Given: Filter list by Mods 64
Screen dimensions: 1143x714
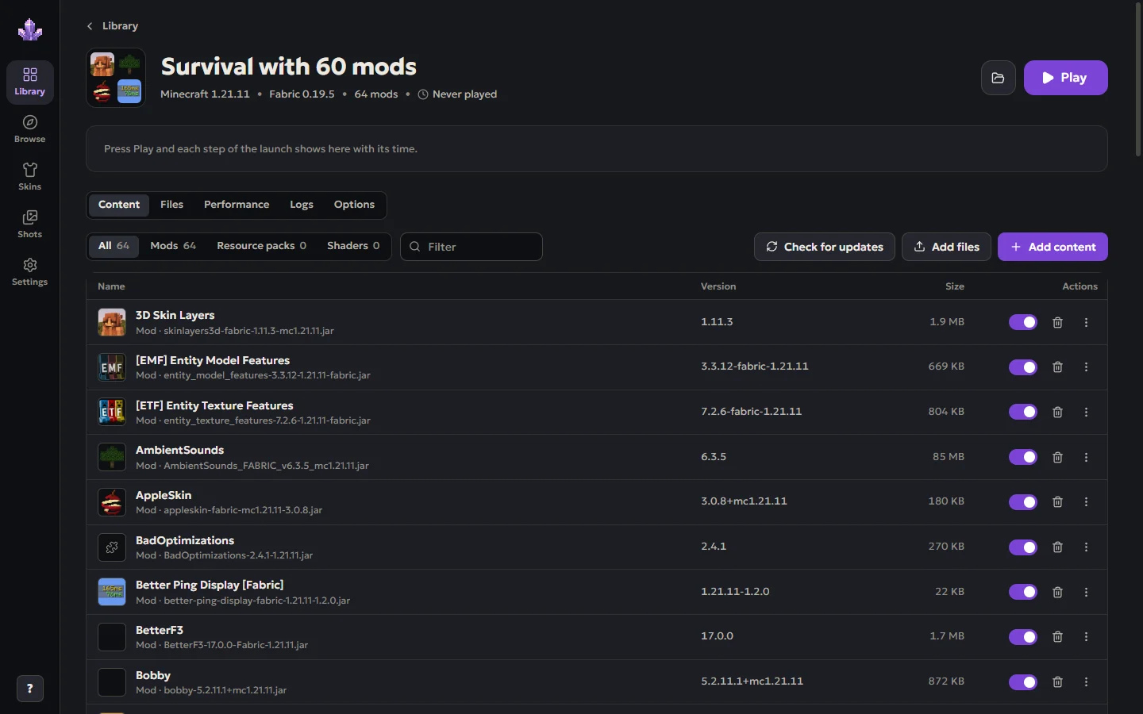Looking at the screenshot, I should pos(173,246).
